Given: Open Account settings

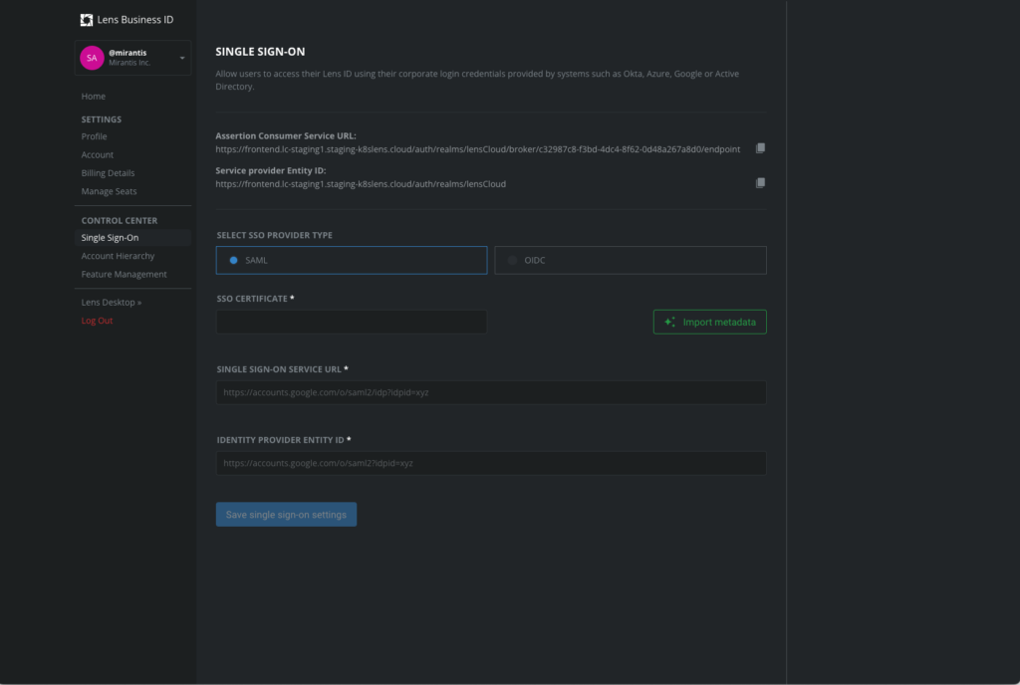Looking at the screenshot, I should (x=98, y=155).
